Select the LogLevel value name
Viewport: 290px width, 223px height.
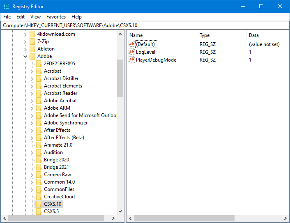(145, 52)
